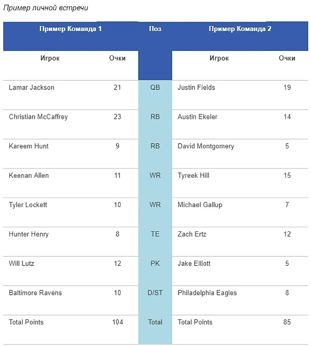Click the Пример личной встречи caption
Viewport: 311px width, 346px height.
click(46, 8)
